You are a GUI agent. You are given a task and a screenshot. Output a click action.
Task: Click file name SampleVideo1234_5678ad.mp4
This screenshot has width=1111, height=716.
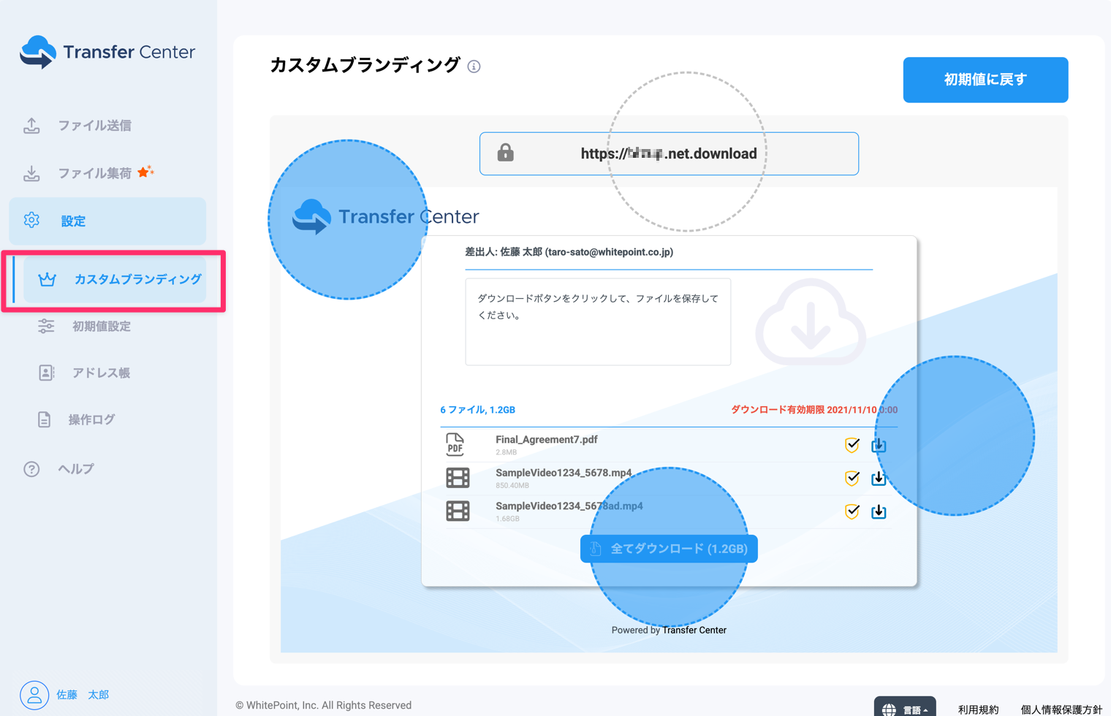pyautogui.click(x=569, y=506)
